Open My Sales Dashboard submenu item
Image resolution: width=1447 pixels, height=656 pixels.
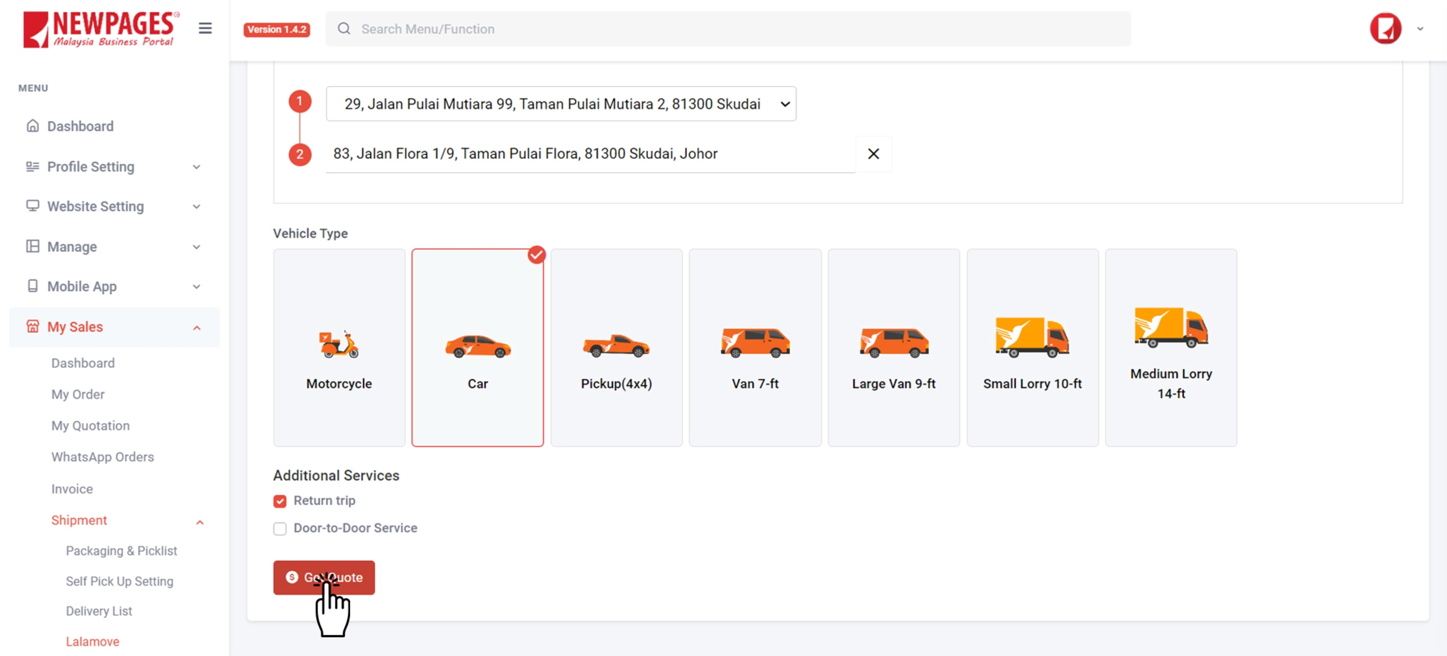83,363
